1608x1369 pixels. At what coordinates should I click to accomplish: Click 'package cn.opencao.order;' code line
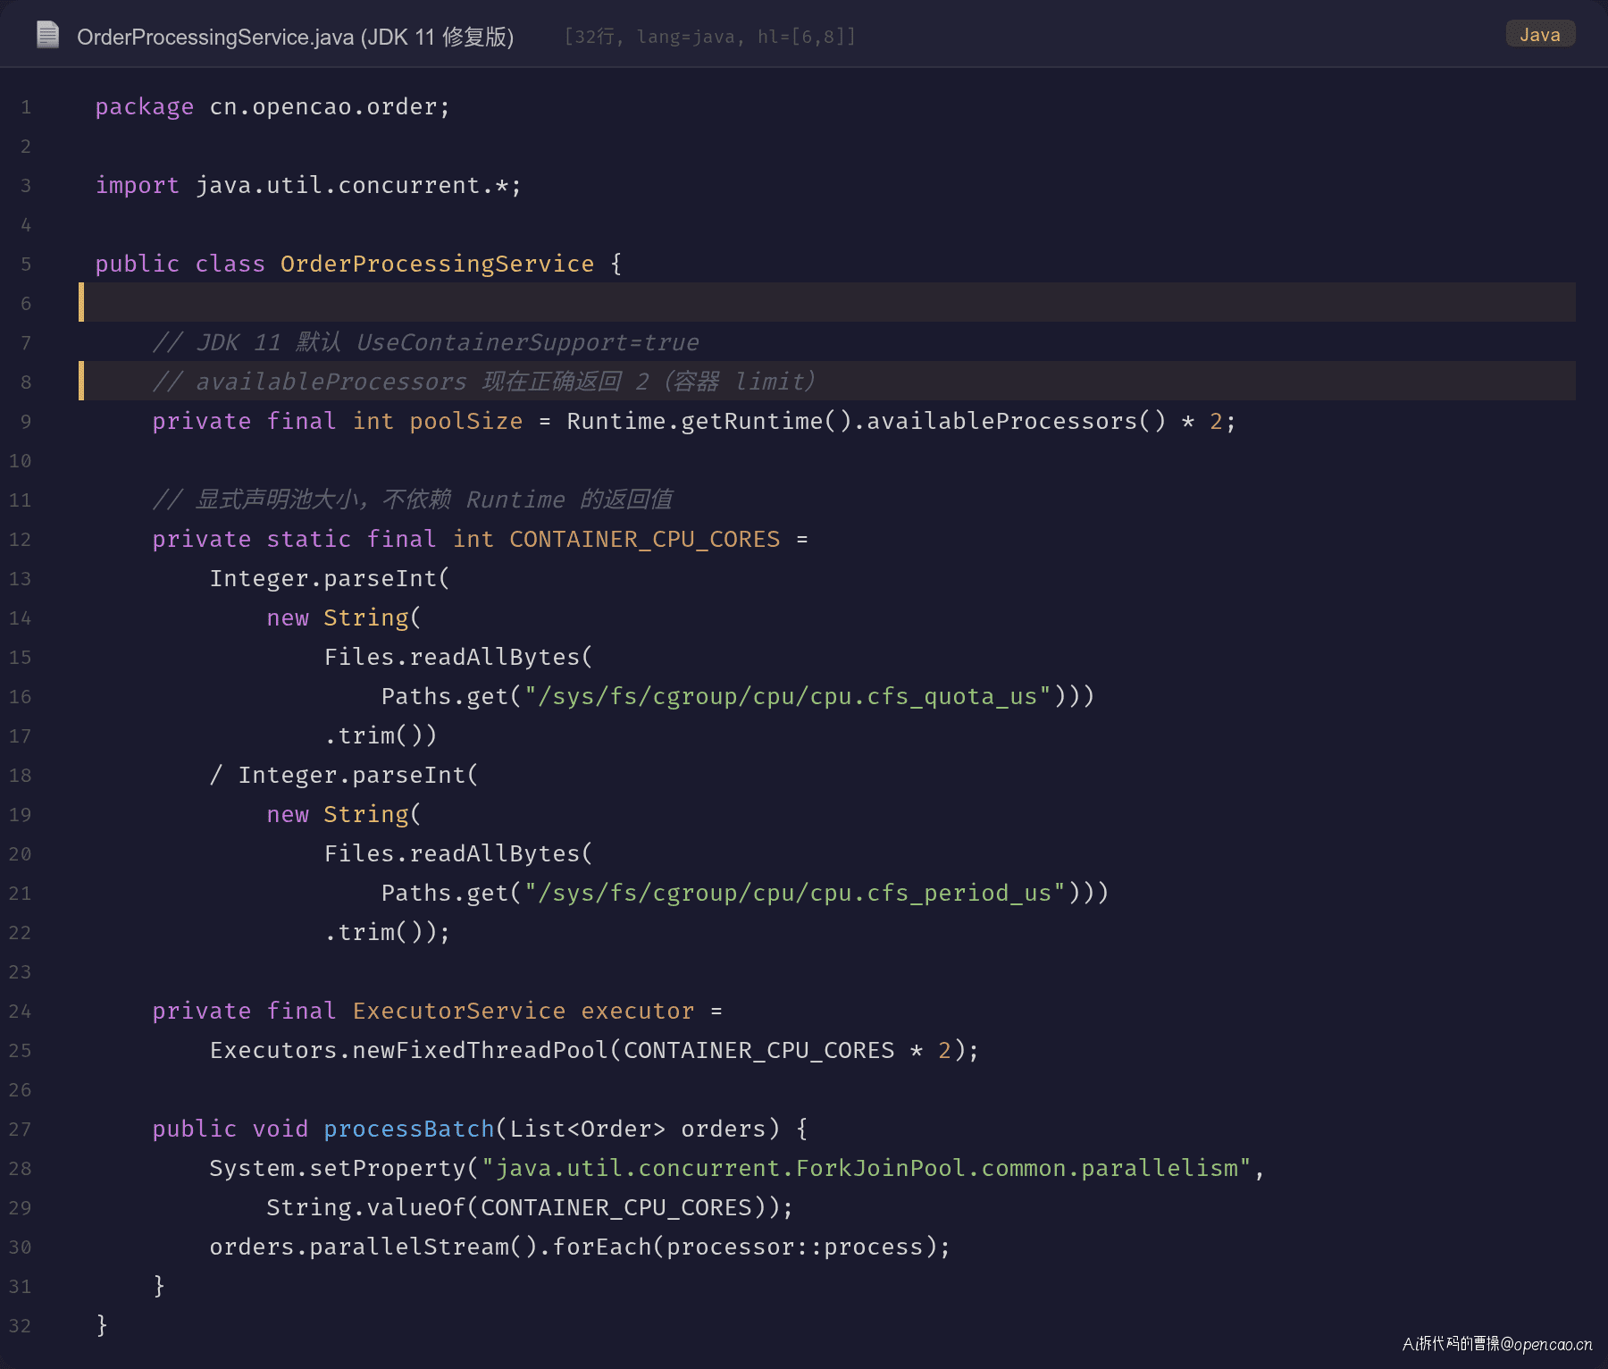point(272,107)
